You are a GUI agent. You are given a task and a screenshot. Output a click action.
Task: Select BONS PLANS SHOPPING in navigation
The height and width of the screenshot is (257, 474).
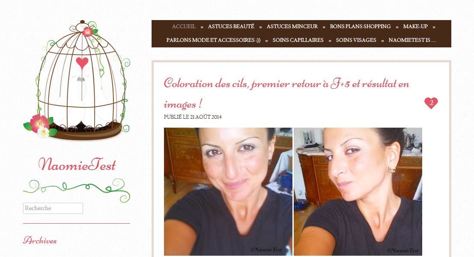361,26
